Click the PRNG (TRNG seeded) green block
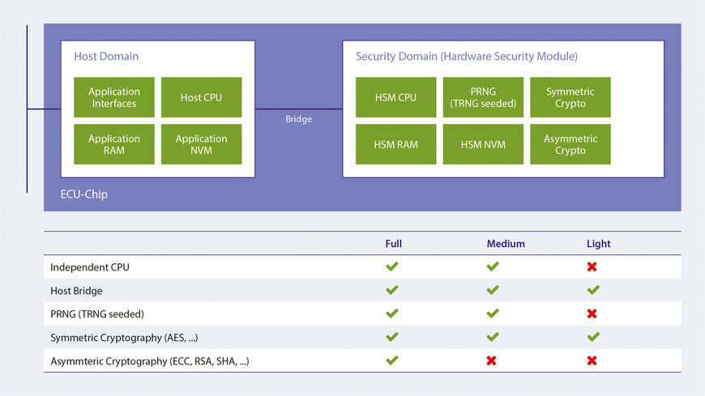 click(x=483, y=98)
